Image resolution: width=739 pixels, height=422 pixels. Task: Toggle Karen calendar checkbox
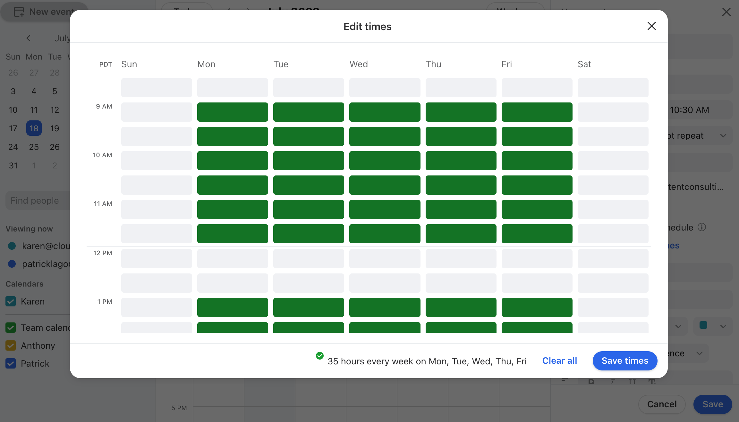click(11, 301)
